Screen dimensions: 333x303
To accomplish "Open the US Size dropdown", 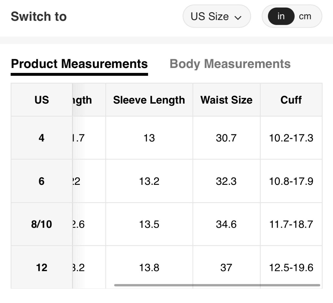I will coord(216,16).
